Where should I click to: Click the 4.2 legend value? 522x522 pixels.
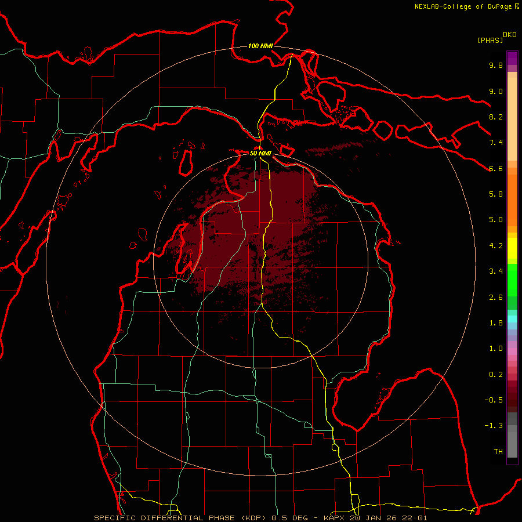[496, 246]
